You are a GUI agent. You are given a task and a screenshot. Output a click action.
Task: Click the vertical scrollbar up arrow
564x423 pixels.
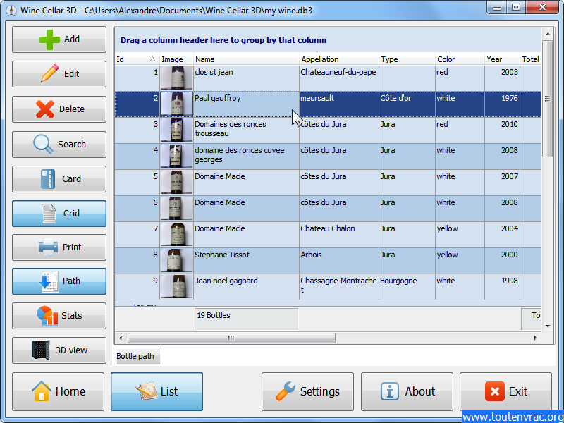[x=548, y=34]
